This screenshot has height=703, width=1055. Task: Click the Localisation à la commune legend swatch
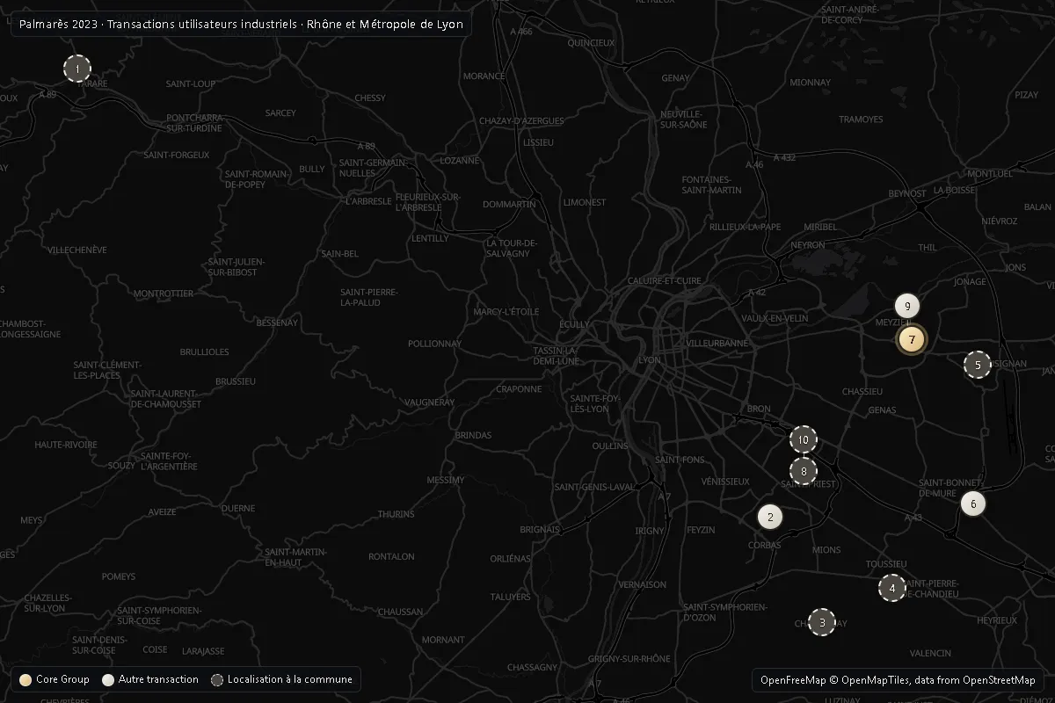coord(217,679)
